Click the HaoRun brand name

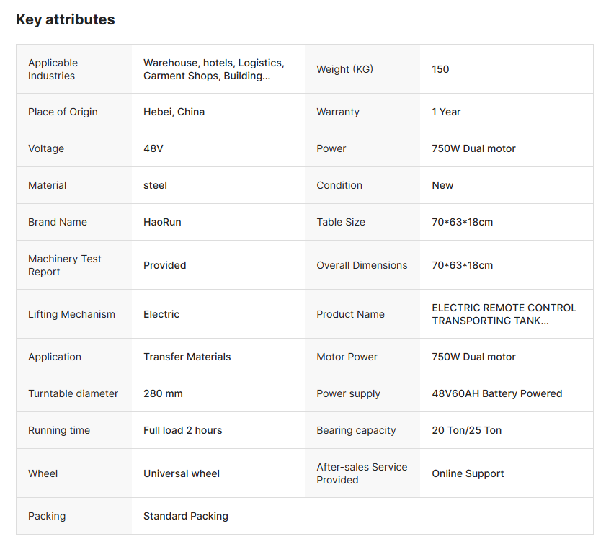coord(162,222)
